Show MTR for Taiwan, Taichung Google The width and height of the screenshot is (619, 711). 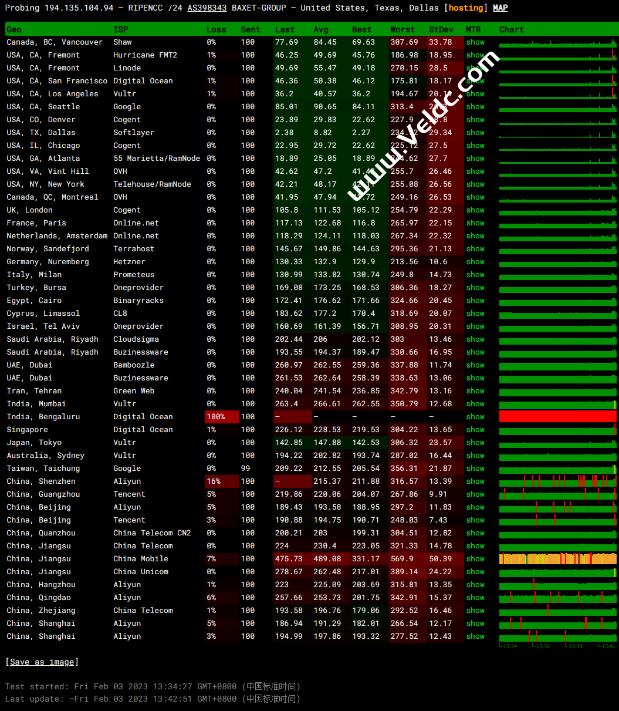click(475, 469)
